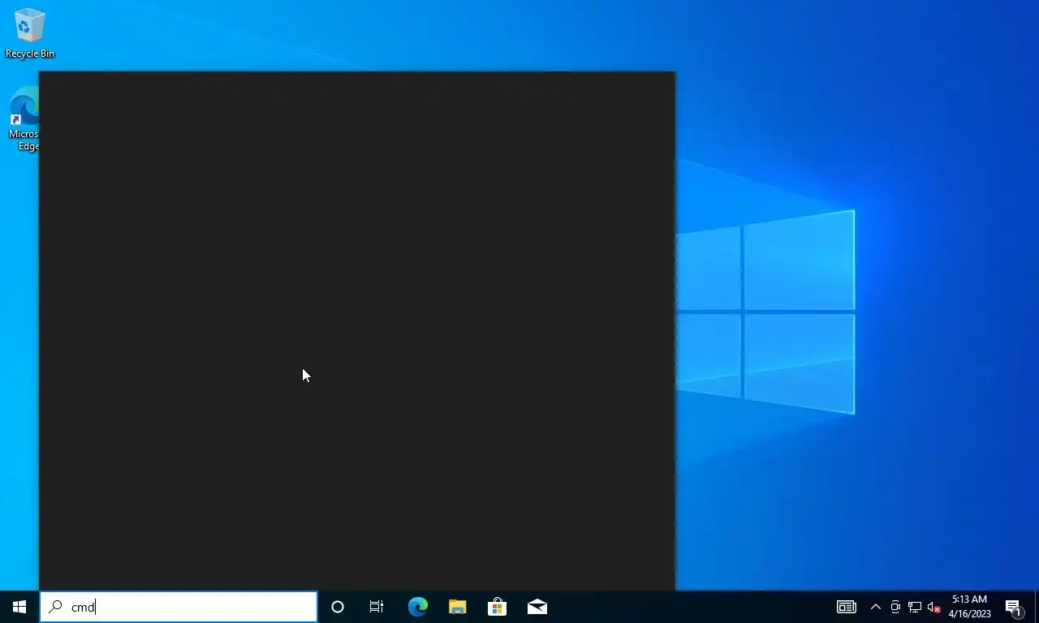Click the search magnifier icon
The image size is (1039, 623).
pos(55,607)
